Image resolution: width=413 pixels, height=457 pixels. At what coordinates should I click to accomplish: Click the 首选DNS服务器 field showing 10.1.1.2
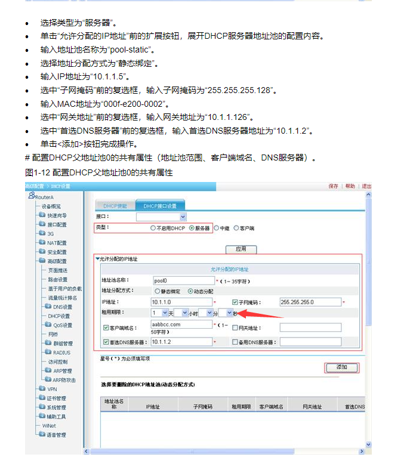pyautogui.click(x=181, y=342)
